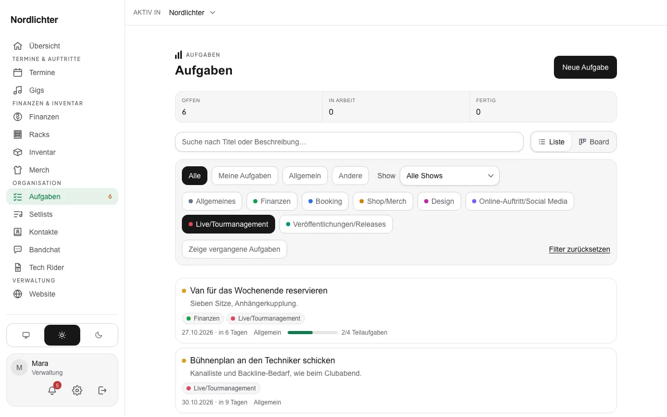
Task: Filter by Shop/Merch category
Action: pyautogui.click(x=383, y=201)
